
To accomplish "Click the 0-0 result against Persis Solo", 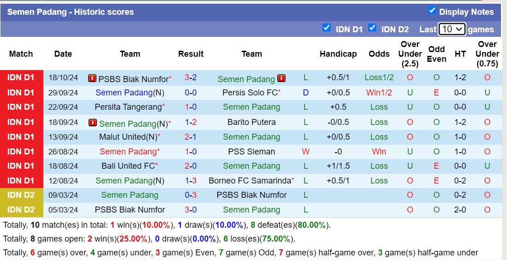I will click(x=191, y=93).
